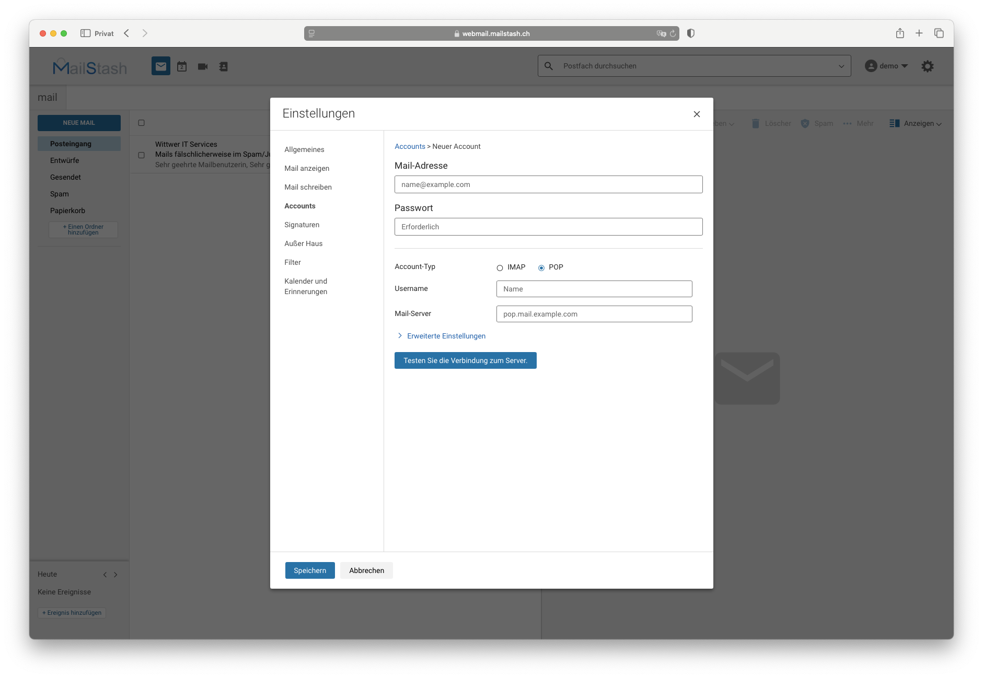Open the settings gear icon

point(928,66)
